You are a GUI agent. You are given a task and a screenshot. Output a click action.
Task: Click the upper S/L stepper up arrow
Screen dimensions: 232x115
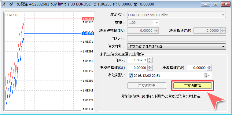(157, 29)
